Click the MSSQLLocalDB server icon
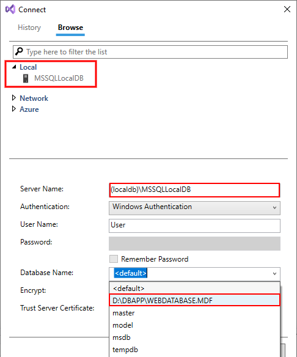The height and width of the screenshot is (357, 297). tap(26, 78)
